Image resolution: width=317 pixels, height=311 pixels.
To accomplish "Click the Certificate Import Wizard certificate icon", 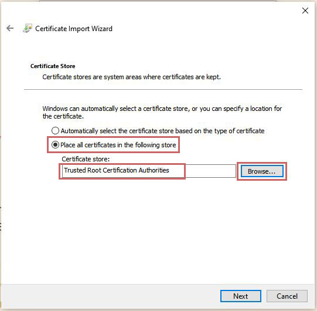I will 28,28.
